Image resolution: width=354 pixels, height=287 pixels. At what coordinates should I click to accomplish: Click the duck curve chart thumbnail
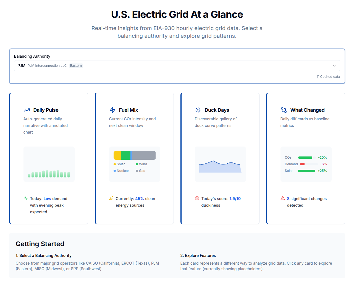[220, 164]
